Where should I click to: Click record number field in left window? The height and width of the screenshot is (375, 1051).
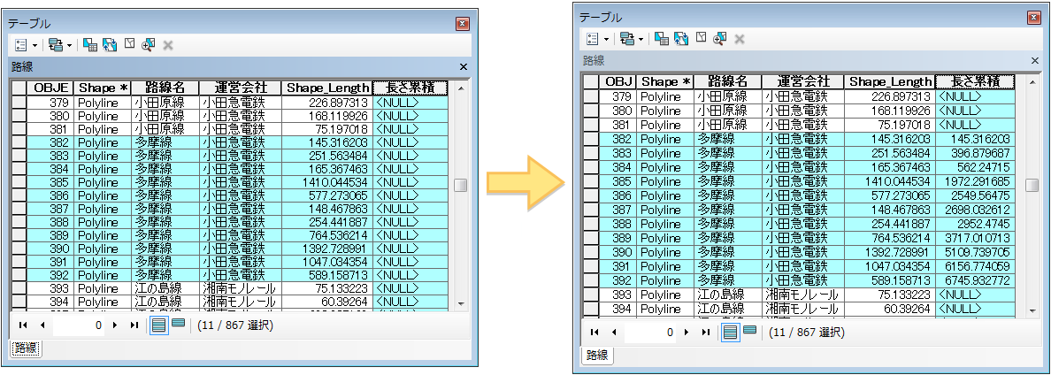(80, 325)
